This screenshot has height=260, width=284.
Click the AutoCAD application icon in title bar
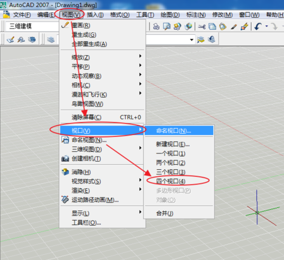tap(3, 4)
